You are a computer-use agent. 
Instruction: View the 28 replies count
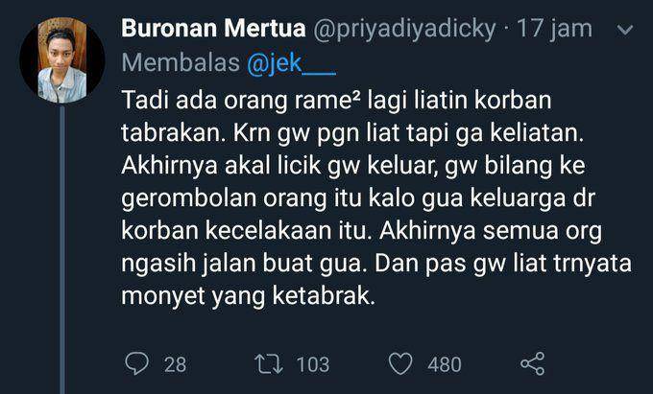pos(175,364)
